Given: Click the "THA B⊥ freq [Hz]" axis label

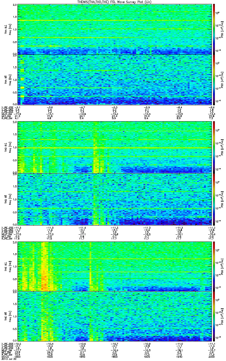Looking at the screenshot, I should (8, 29).
